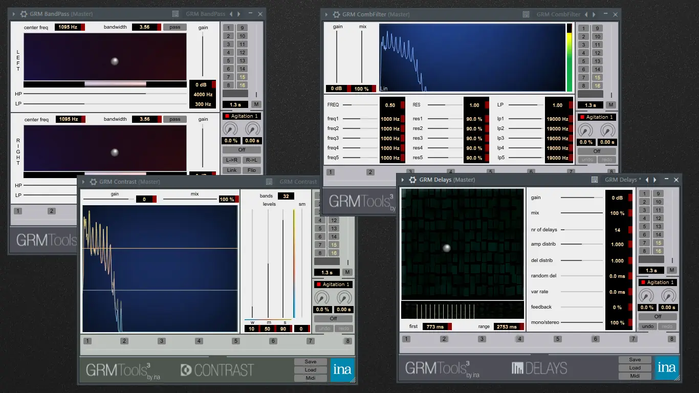
Task: Toggle the Agitation 1 red indicator in Delays
Action: (643, 282)
